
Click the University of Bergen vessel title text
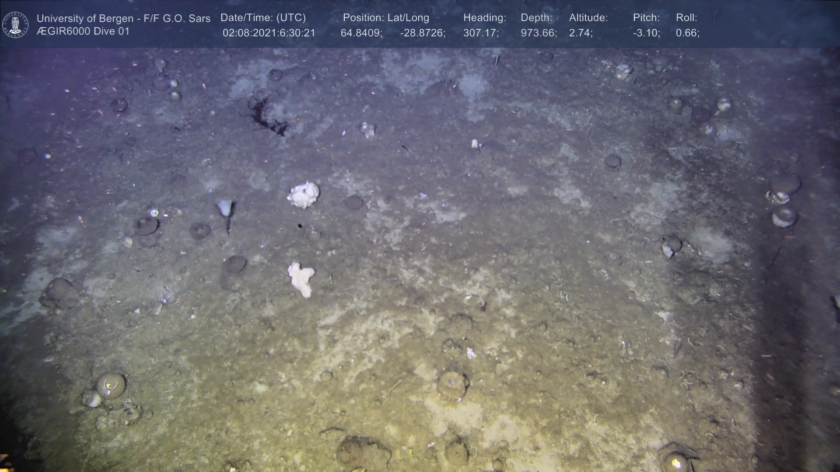(123, 18)
